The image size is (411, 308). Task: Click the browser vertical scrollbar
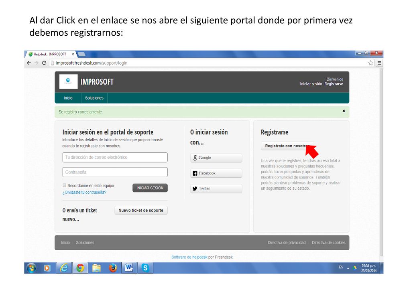pyautogui.click(x=381, y=162)
